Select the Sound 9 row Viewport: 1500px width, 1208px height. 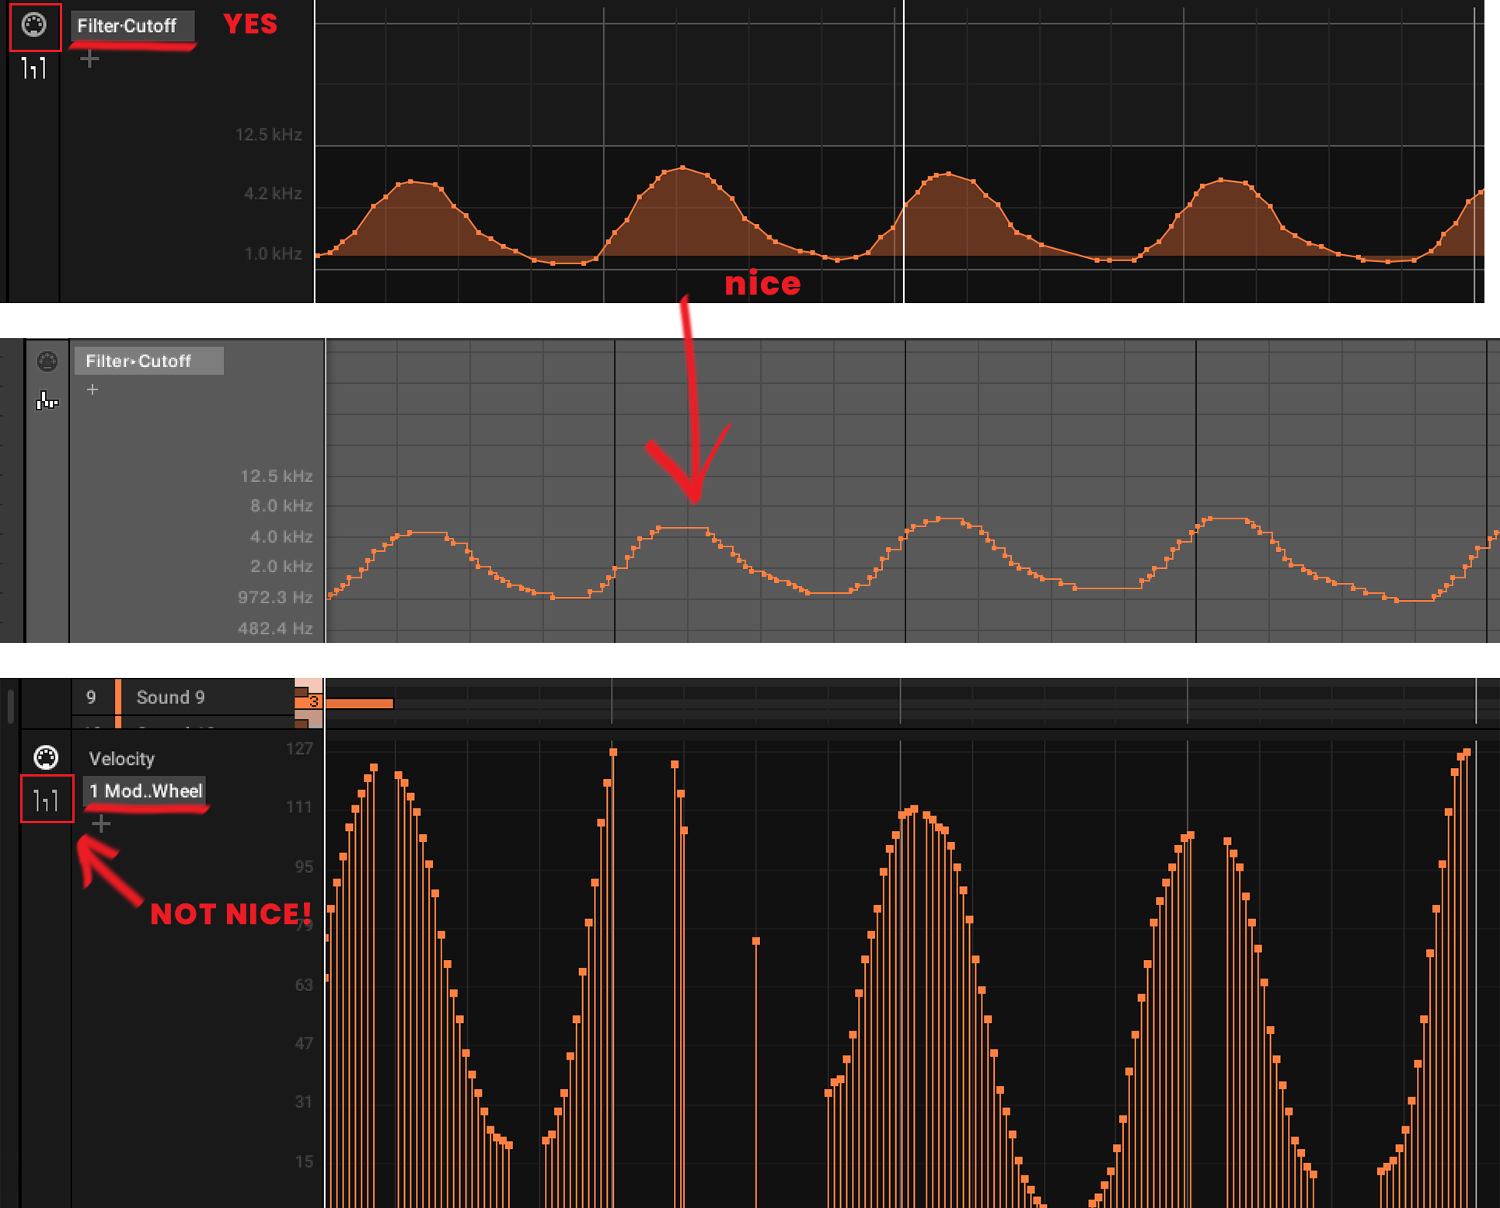coord(171,697)
